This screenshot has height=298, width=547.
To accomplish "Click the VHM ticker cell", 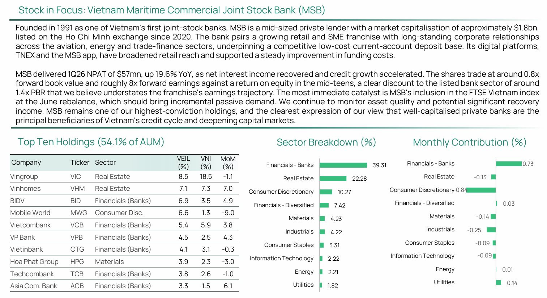I will tap(78, 189).
